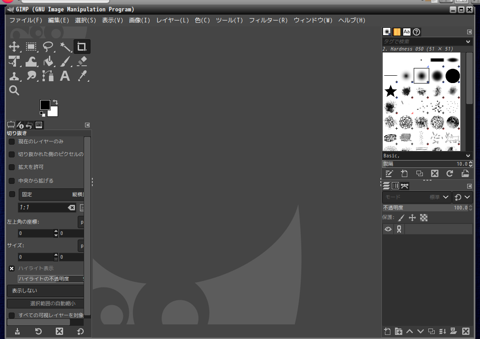Screen dimensions: 480x339
Task: Pick the Color Picker eyedropper tool
Action: (x=82, y=76)
